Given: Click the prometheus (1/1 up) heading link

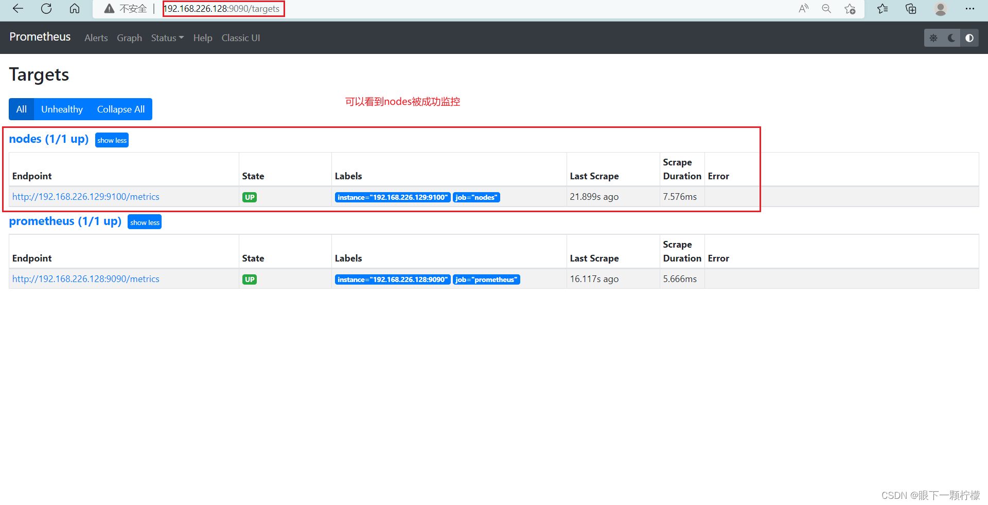Looking at the screenshot, I should pyautogui.click(x=65, y=221).
